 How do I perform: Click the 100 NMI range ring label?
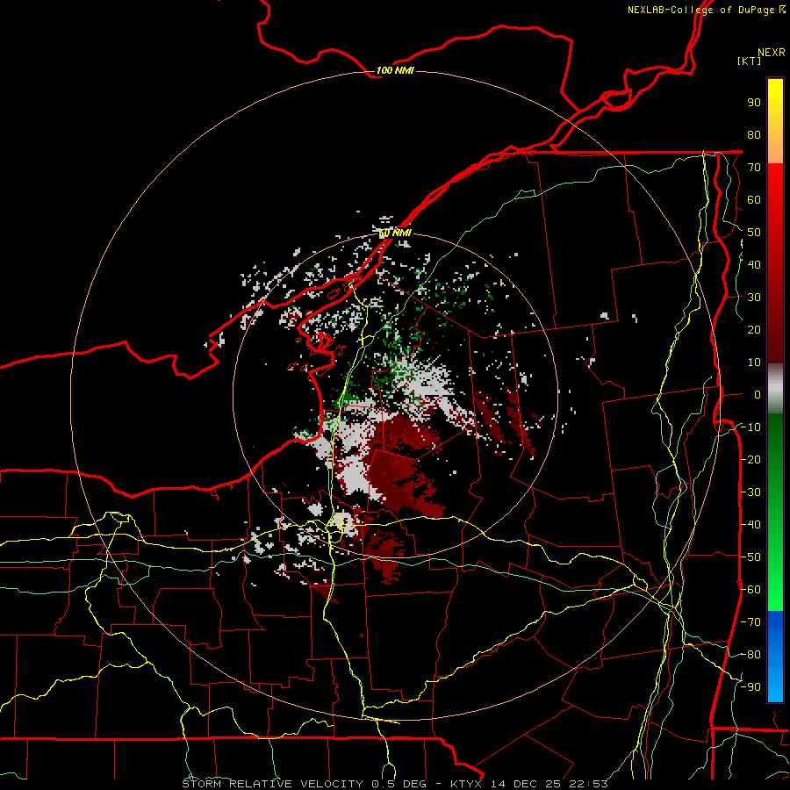pos(395,70)
